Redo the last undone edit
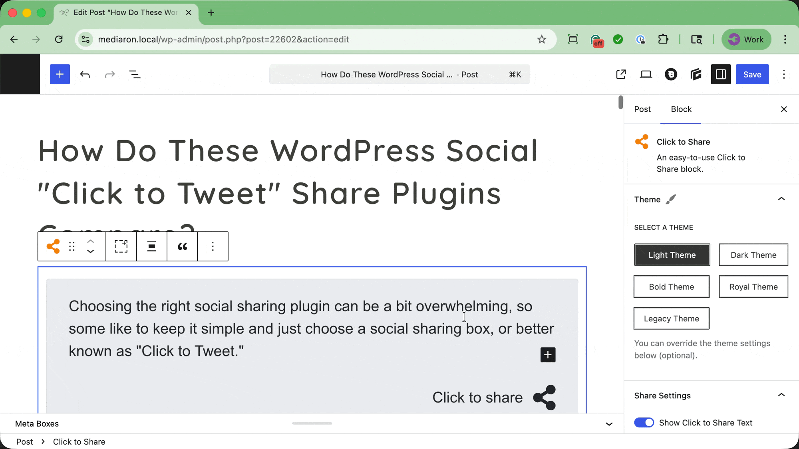 [x=110, y=74]
